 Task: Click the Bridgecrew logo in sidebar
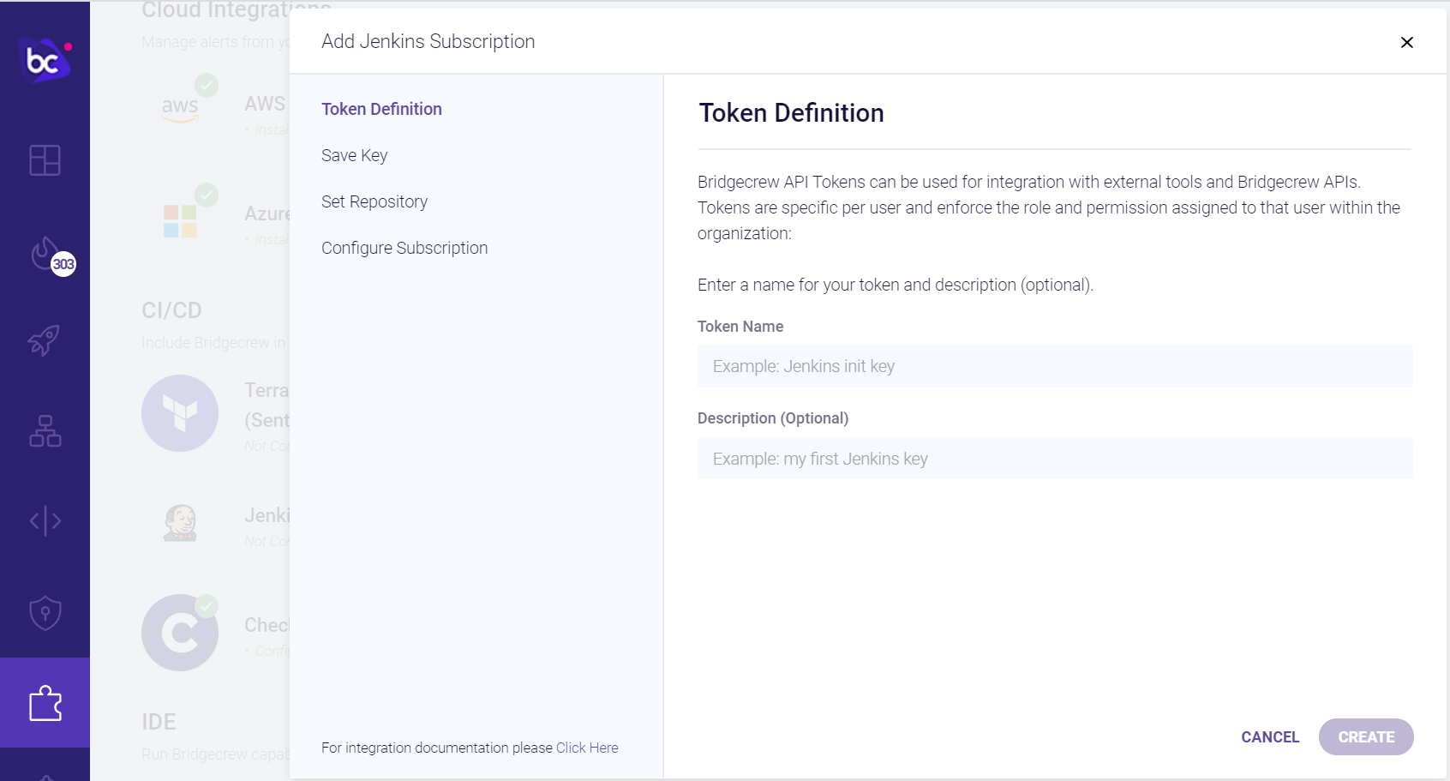(45, 60)
